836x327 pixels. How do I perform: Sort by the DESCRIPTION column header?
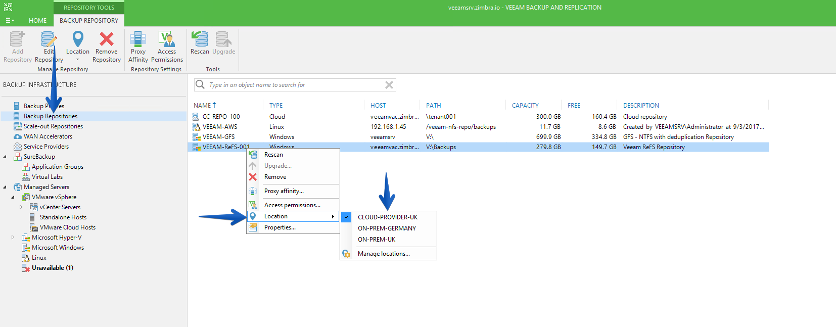pos(641,106)
